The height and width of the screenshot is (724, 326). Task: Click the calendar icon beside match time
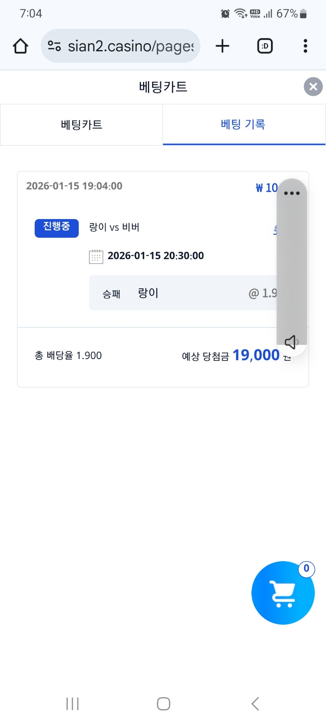tap(96, 257)
